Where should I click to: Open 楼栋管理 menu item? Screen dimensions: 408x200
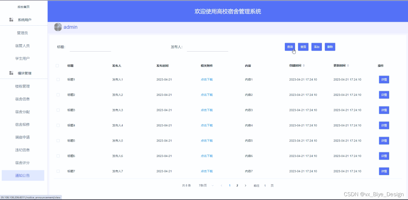tap(22, 86)
